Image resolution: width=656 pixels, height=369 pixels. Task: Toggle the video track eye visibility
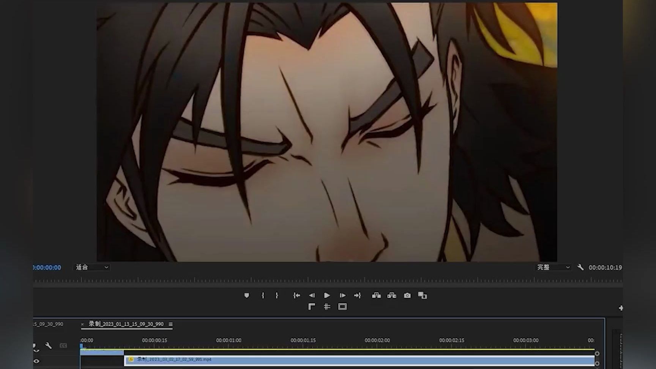pos(36,361)
